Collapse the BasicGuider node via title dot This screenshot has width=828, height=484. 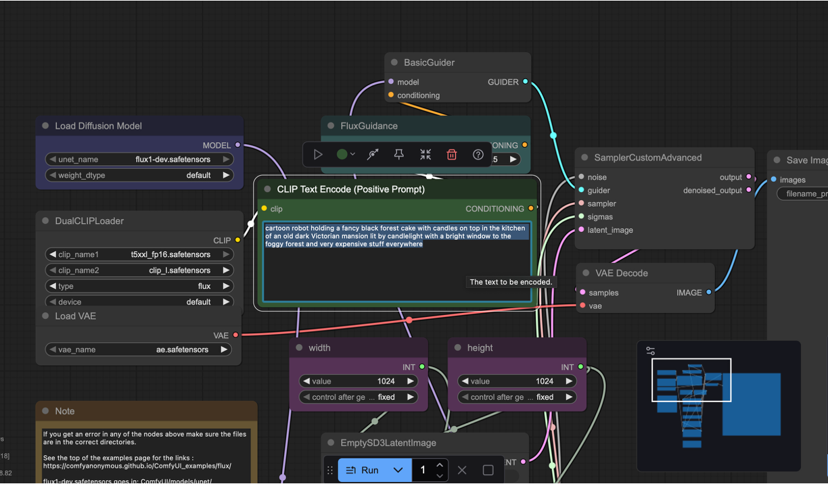tap(394, 63)
